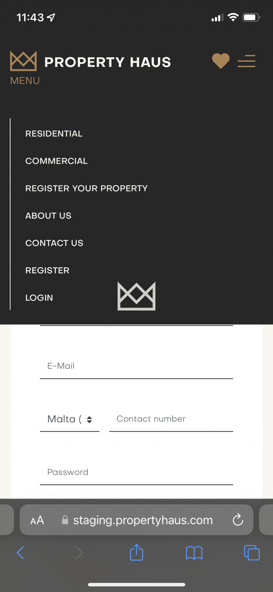Click the Contact number field
This screenshot has height=592, width=273.
(171, 419)
